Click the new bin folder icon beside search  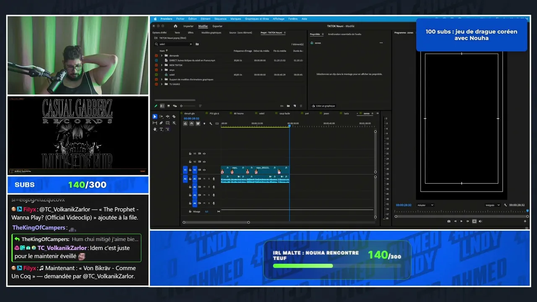click(x=197, y=44)
